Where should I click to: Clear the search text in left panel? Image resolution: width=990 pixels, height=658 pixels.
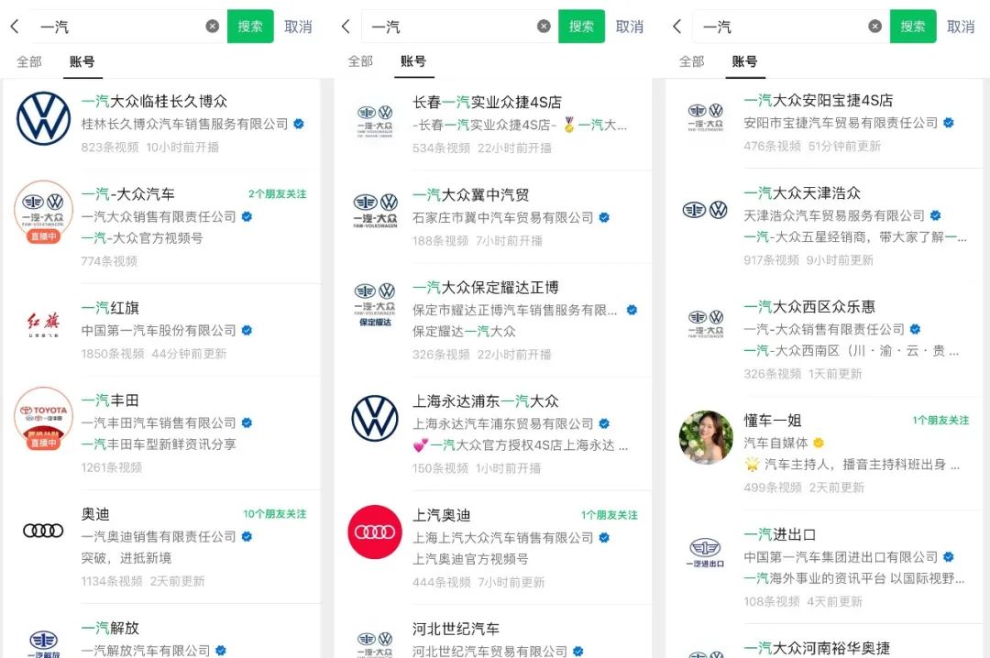(213, 27)
